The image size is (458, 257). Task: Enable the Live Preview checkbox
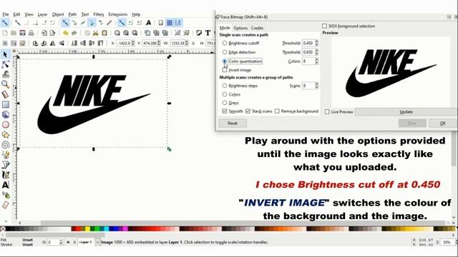point(327,111)
